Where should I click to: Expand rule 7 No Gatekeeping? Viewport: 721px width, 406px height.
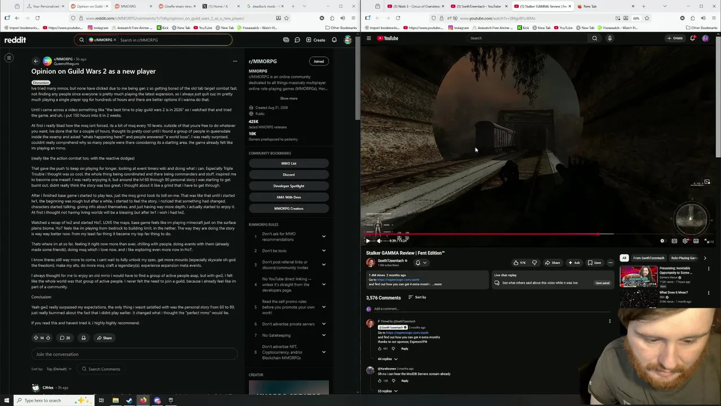coord(323,335)
